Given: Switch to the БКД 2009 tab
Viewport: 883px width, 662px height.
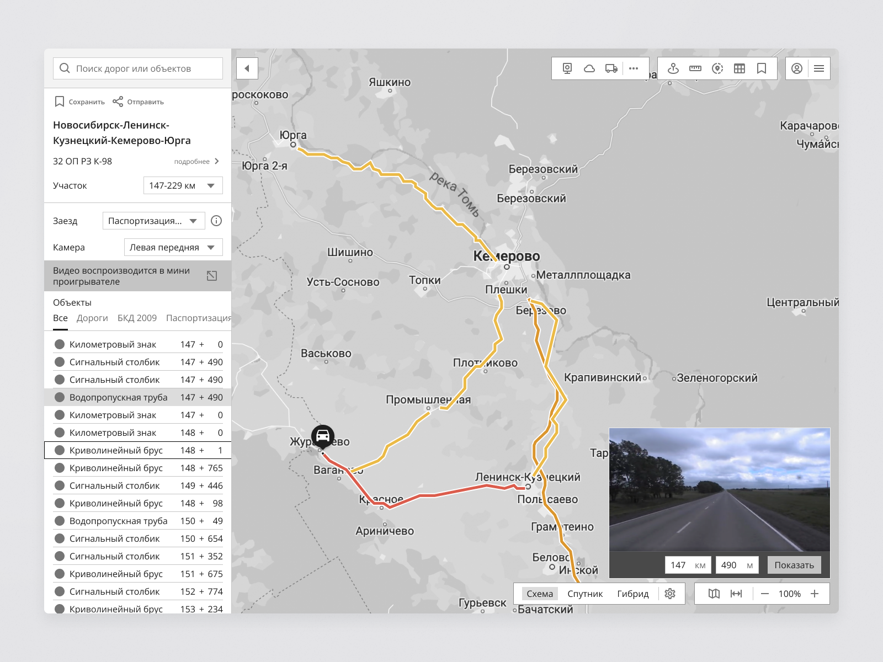Looking at the screenshot, I should 137,318.
